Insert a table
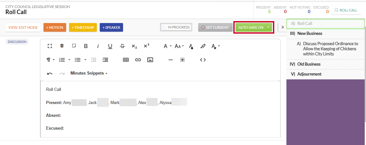The image size is (366, 145). (126, 60)
